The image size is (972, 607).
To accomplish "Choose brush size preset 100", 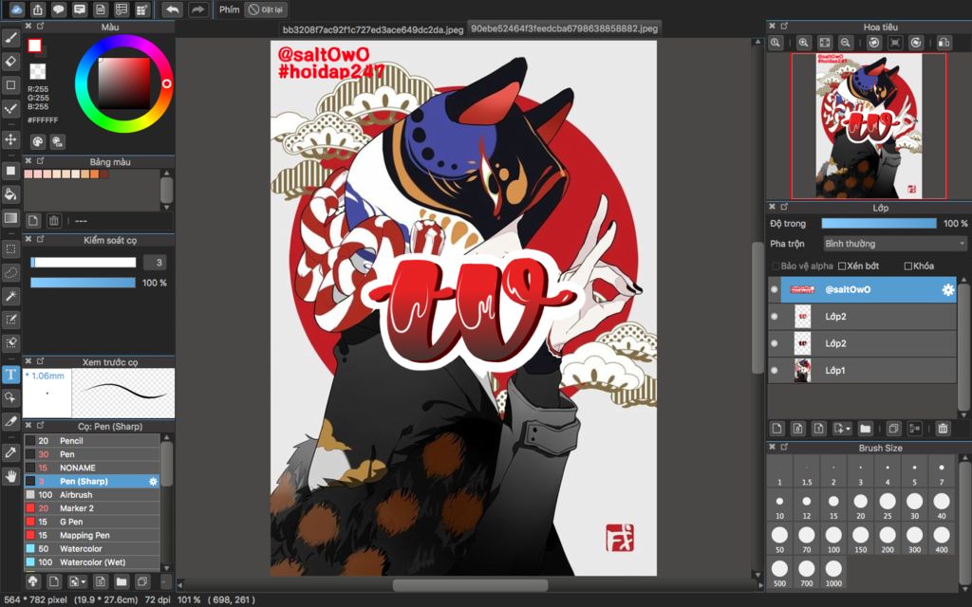I will pos(833,539).
